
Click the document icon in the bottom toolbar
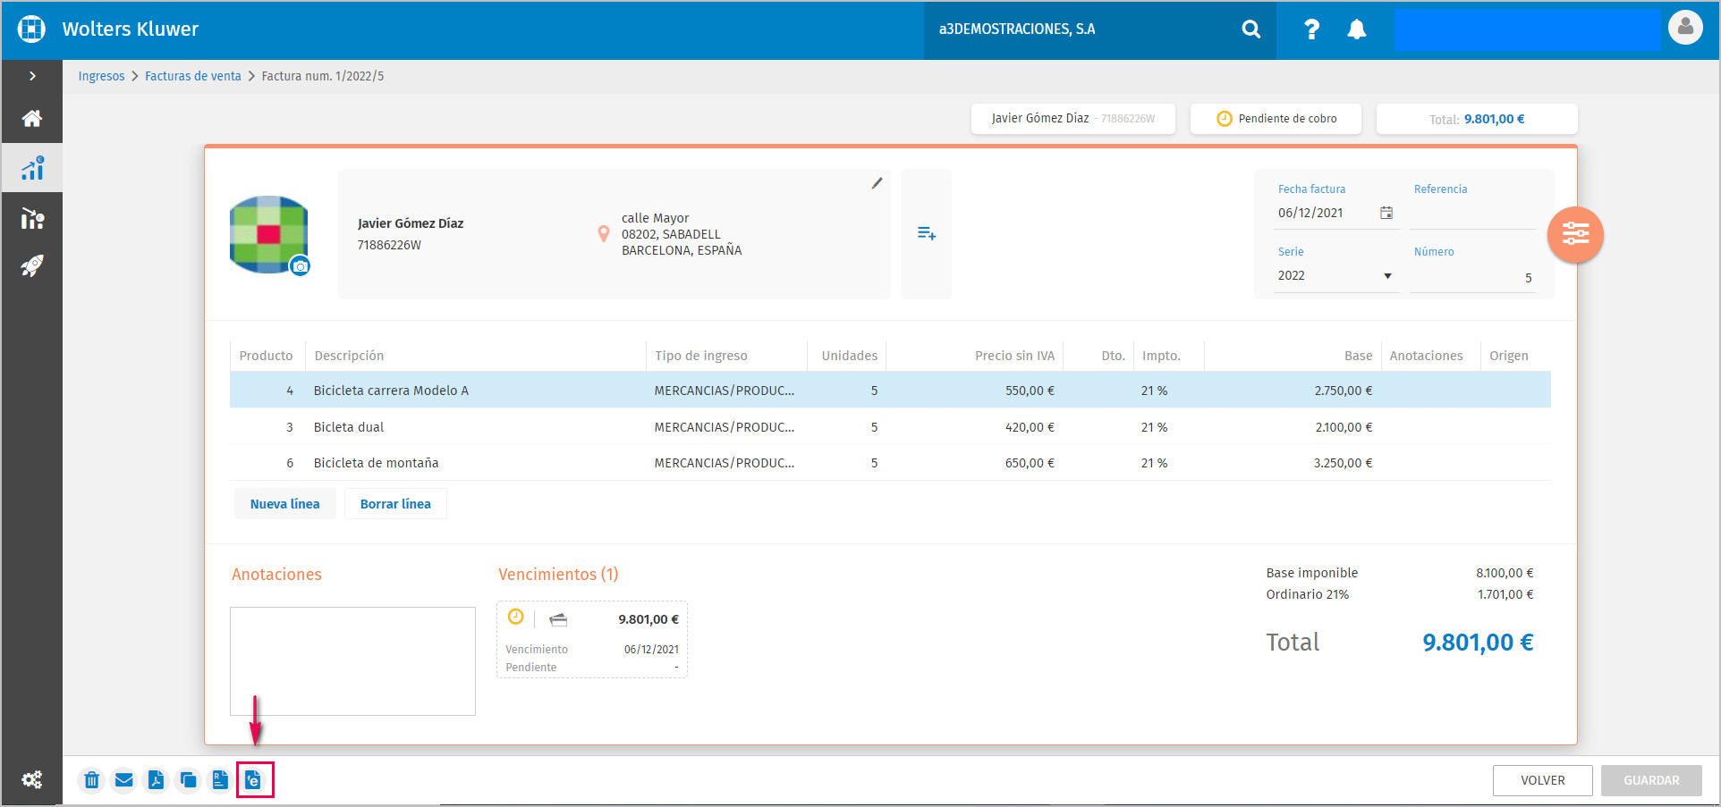220,780
